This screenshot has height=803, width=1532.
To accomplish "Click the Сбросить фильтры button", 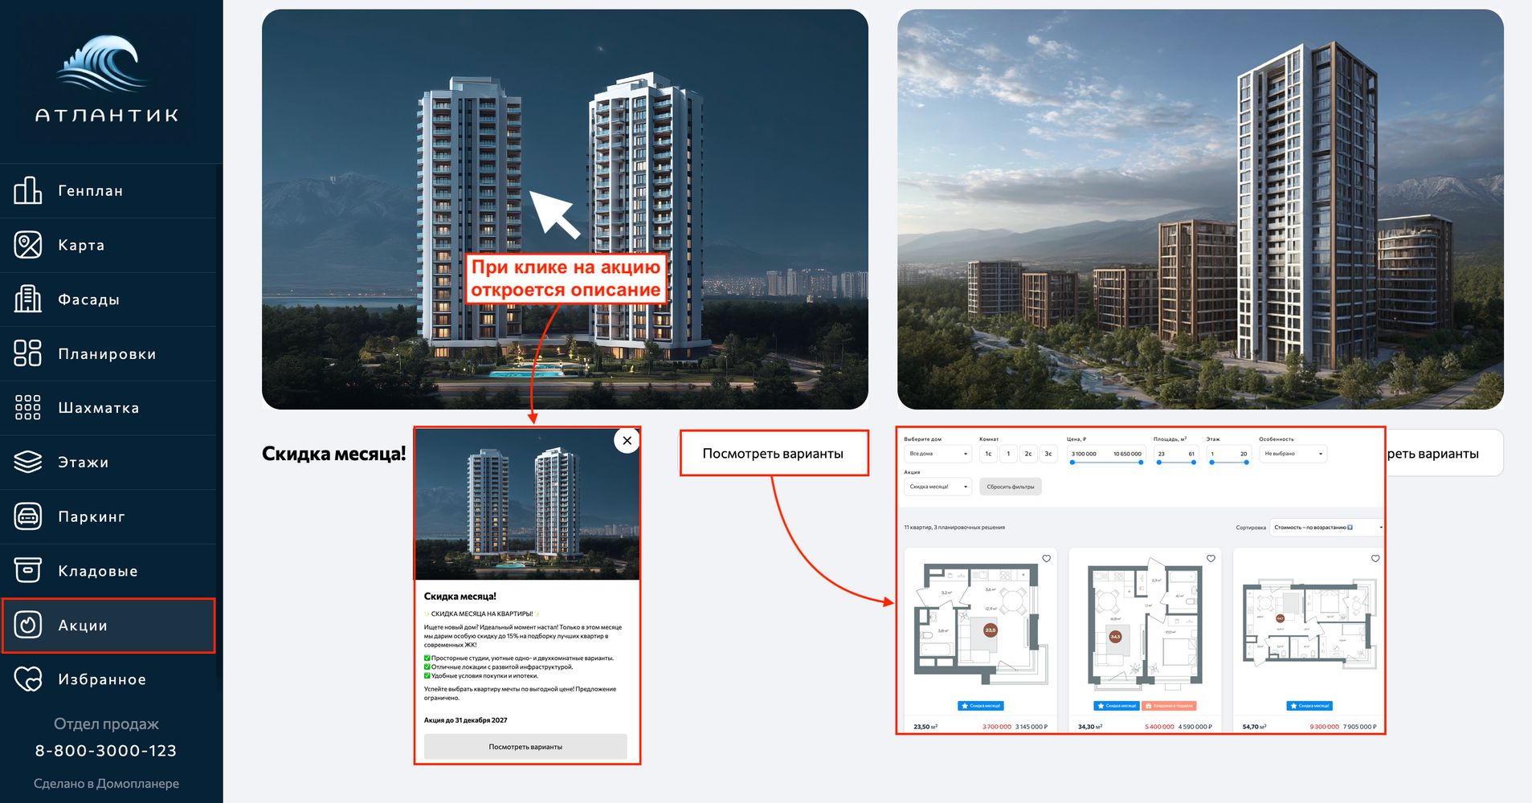I will click(1011, 487).
